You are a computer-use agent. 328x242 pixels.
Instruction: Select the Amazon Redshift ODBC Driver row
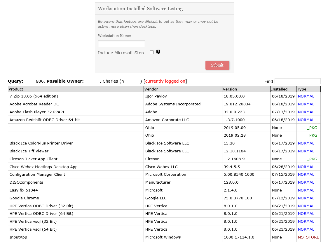pos(45,120)
